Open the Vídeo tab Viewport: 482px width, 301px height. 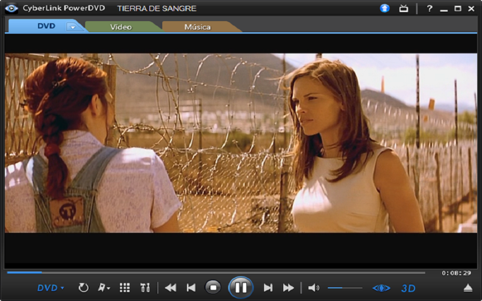pyautogui.click(x=121, y=27)
